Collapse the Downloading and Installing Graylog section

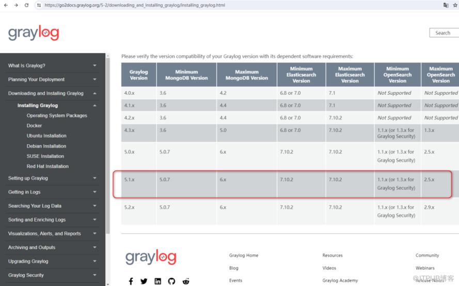pyautogui.click(x=94, y=93)
